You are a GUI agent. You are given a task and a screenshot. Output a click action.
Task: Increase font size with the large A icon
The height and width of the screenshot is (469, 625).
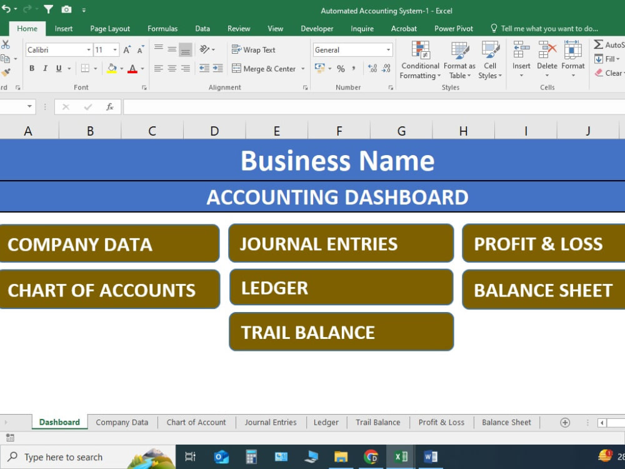tap(127, 50)
